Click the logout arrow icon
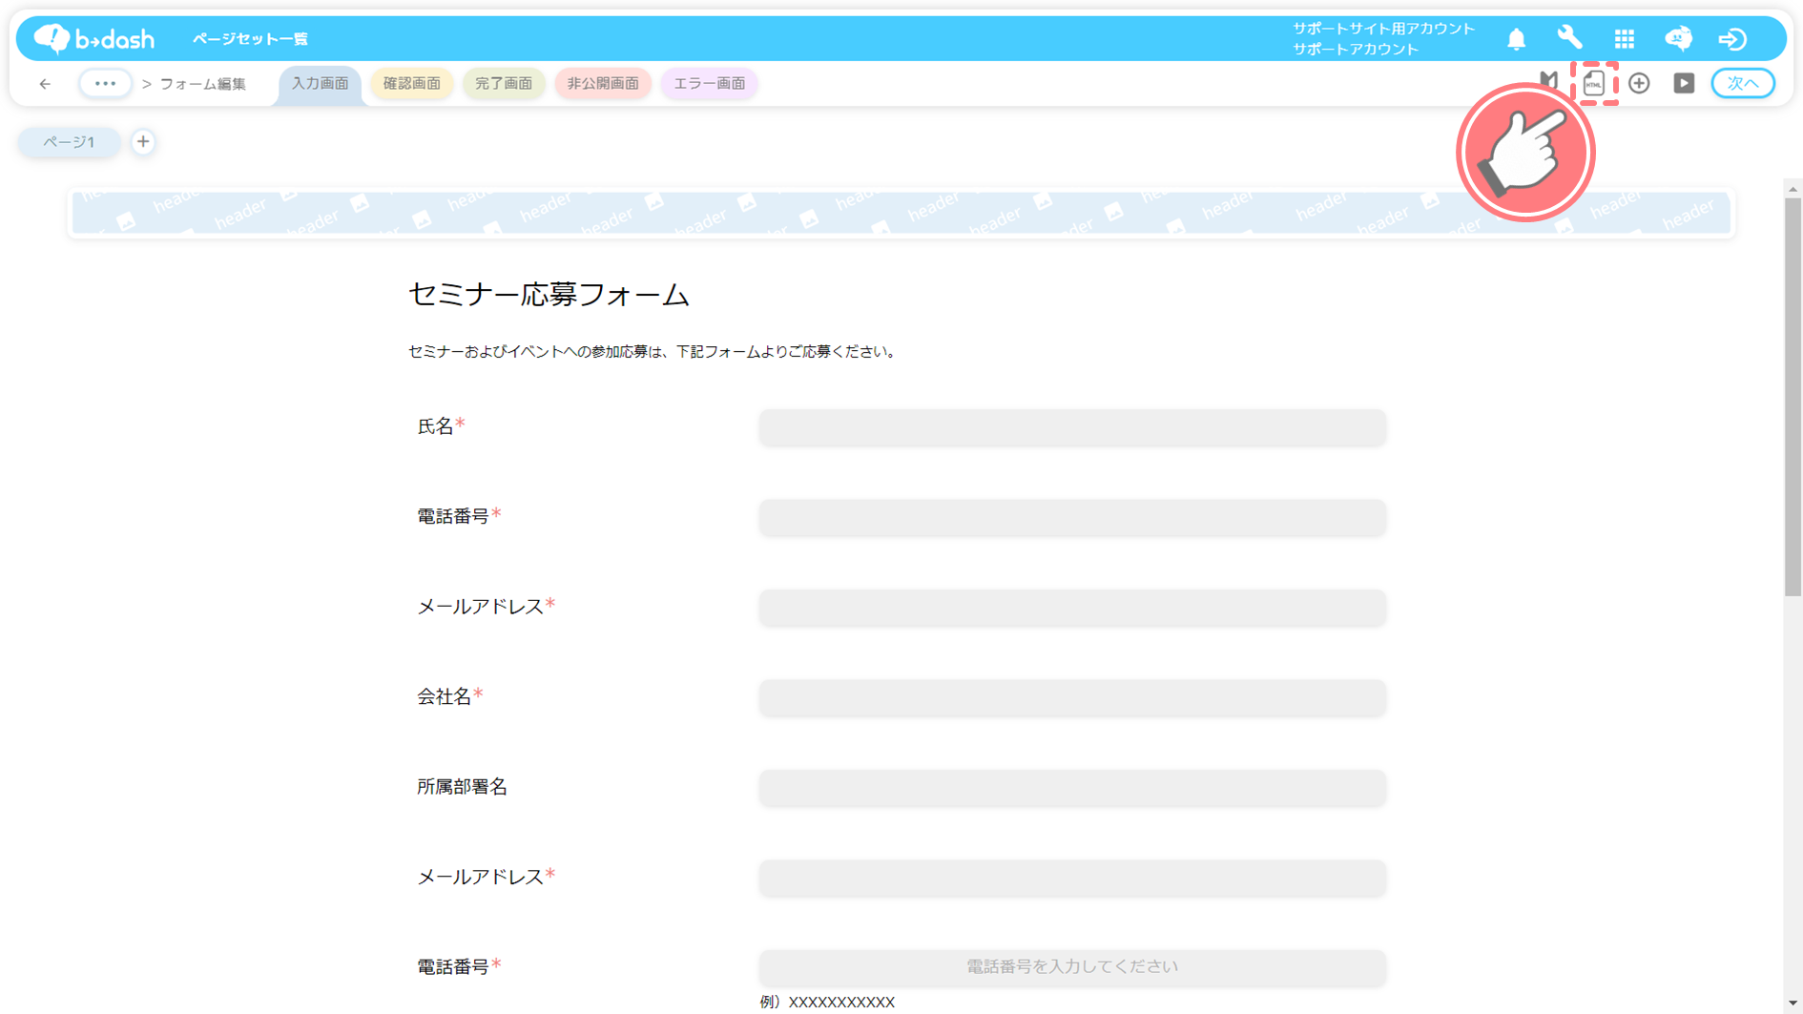This screenshot has height=1014, width=1803. (1732, 39)
